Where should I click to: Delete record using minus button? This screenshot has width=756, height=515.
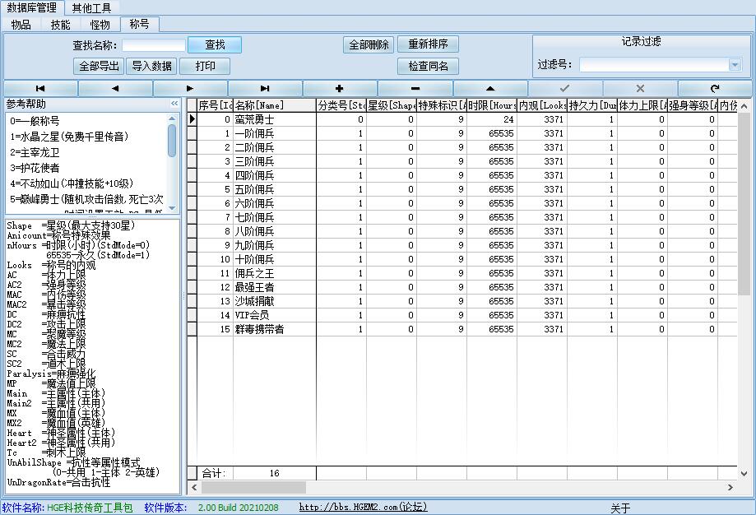pos(415,88)
